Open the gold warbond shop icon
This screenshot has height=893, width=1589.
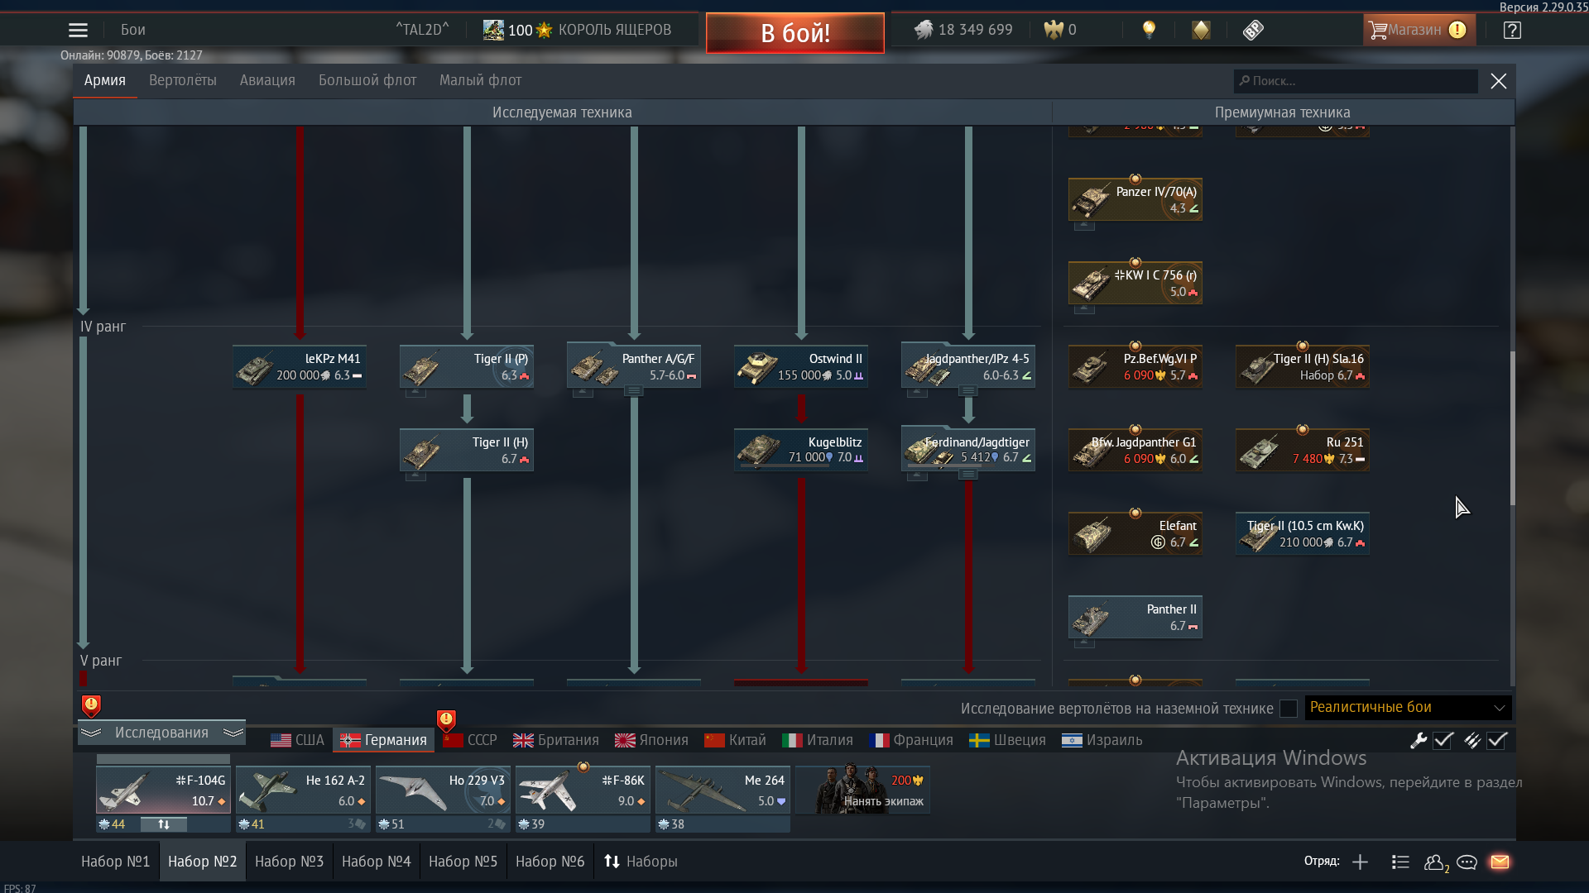click(1201, 31)
